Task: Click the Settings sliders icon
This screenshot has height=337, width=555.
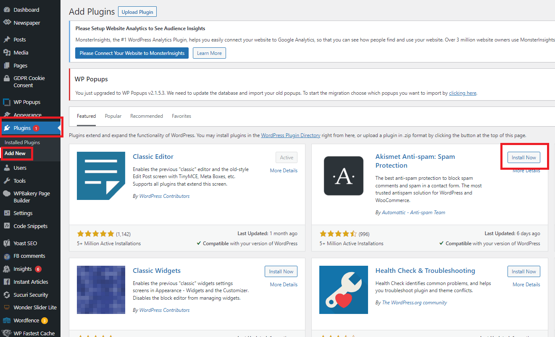Action: 7,213
